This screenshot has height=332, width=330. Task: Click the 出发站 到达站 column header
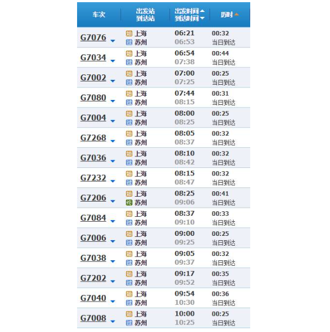coord(145,15)
